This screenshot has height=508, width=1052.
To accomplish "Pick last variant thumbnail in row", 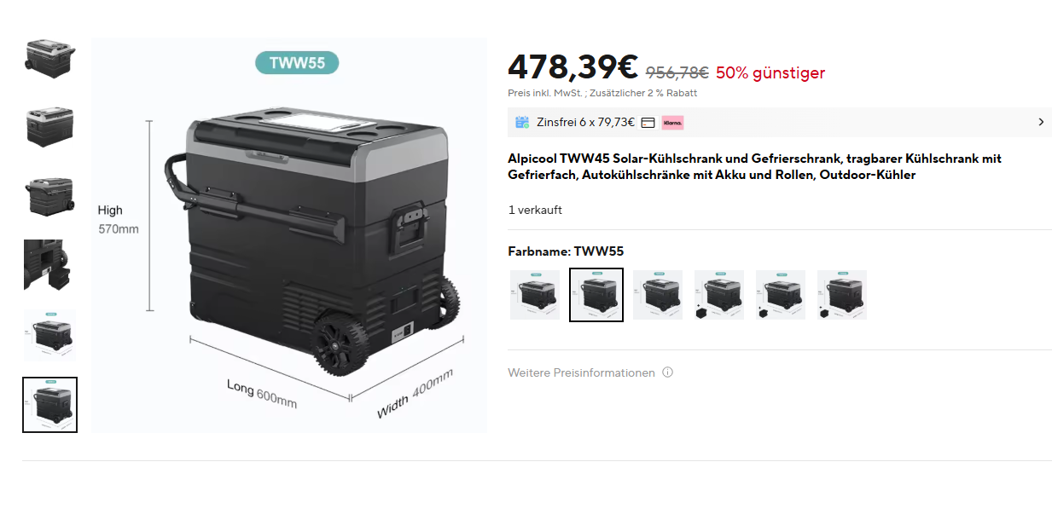I will (x=842, y=295).
